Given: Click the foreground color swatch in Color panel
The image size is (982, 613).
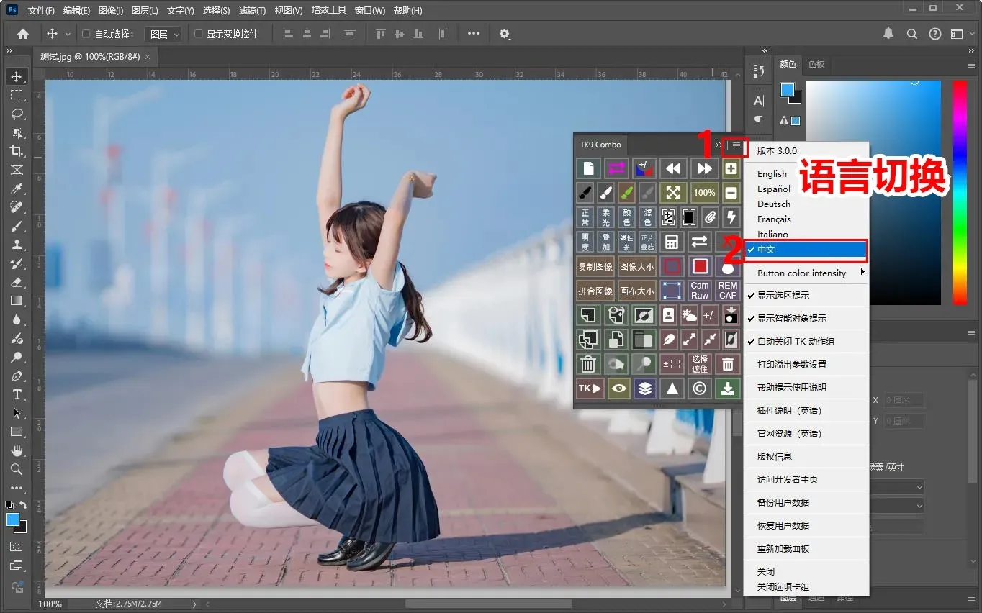Looking at the screenshot, I should (787, 90).
